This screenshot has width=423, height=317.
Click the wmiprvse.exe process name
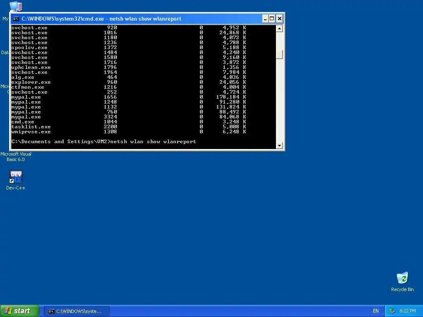[31, 132]
